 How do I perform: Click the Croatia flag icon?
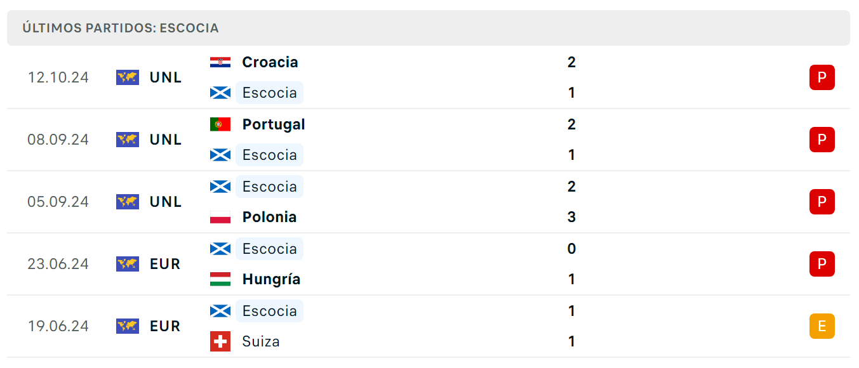pos(220,62)
